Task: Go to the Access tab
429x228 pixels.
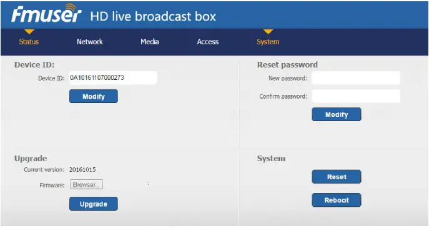Action: click(x=208, y=42)
